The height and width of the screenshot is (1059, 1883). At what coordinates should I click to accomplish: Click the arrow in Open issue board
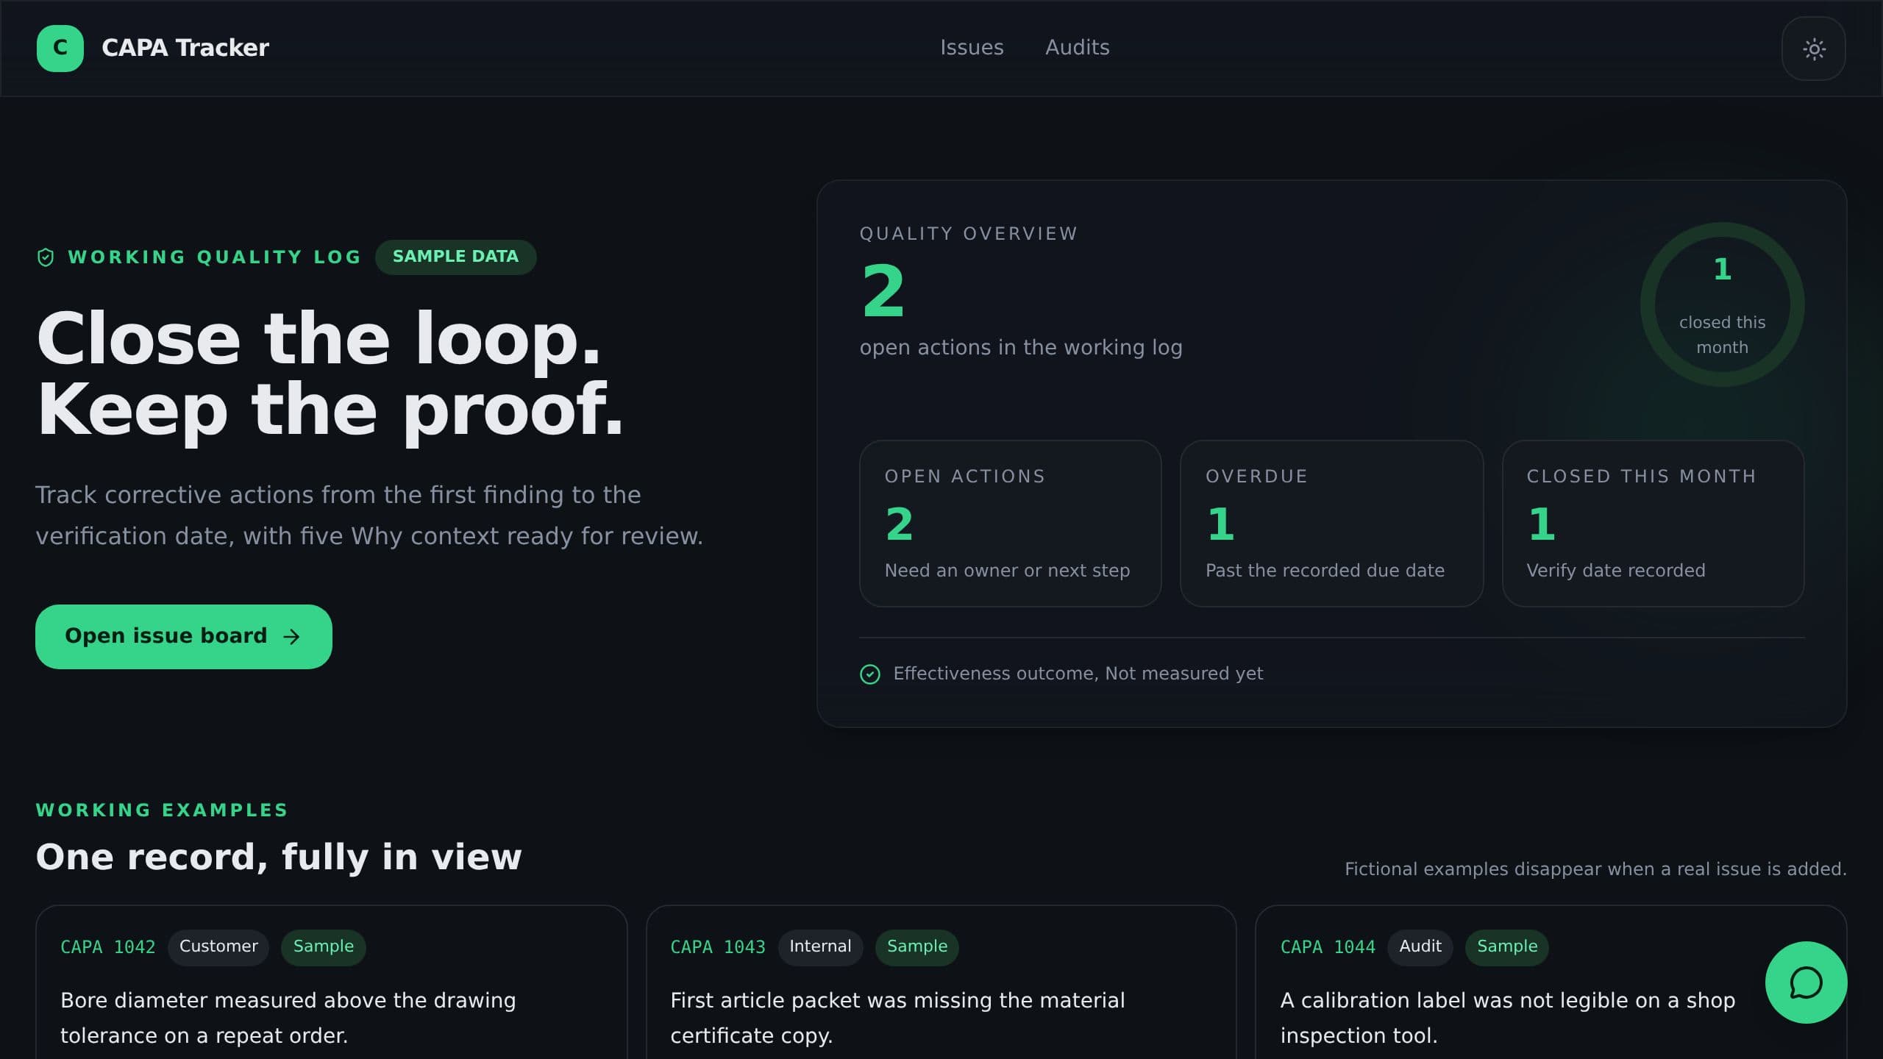(x=292, y=637)
